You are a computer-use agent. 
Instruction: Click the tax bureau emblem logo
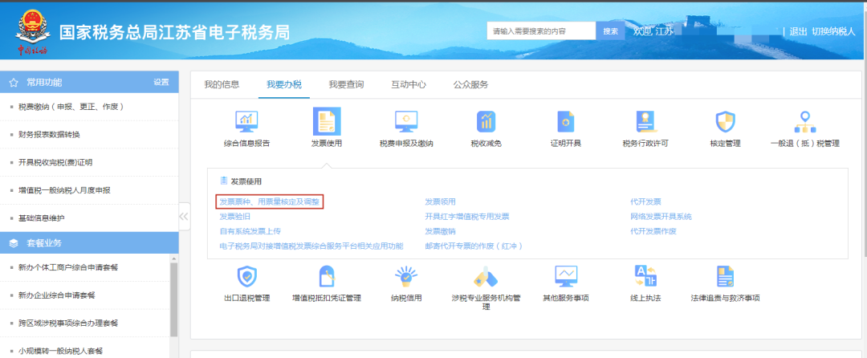coord(31,32)
